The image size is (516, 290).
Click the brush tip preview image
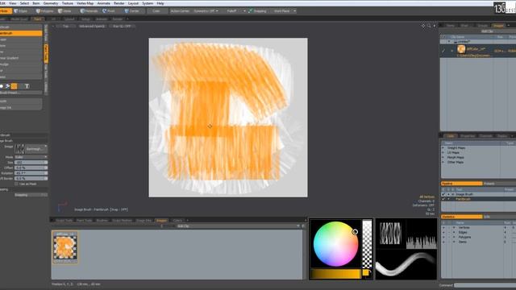tap(390, 234)
